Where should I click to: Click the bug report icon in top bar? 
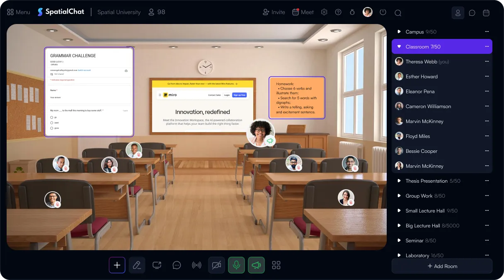352,12
